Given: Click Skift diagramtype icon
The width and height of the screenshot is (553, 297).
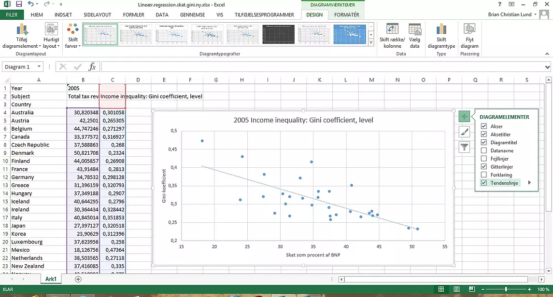Looking at the screenshot, I should 441,36.
